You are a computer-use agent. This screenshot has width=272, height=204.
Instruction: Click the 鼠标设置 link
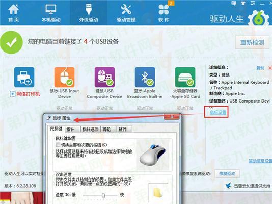point(218,112)
